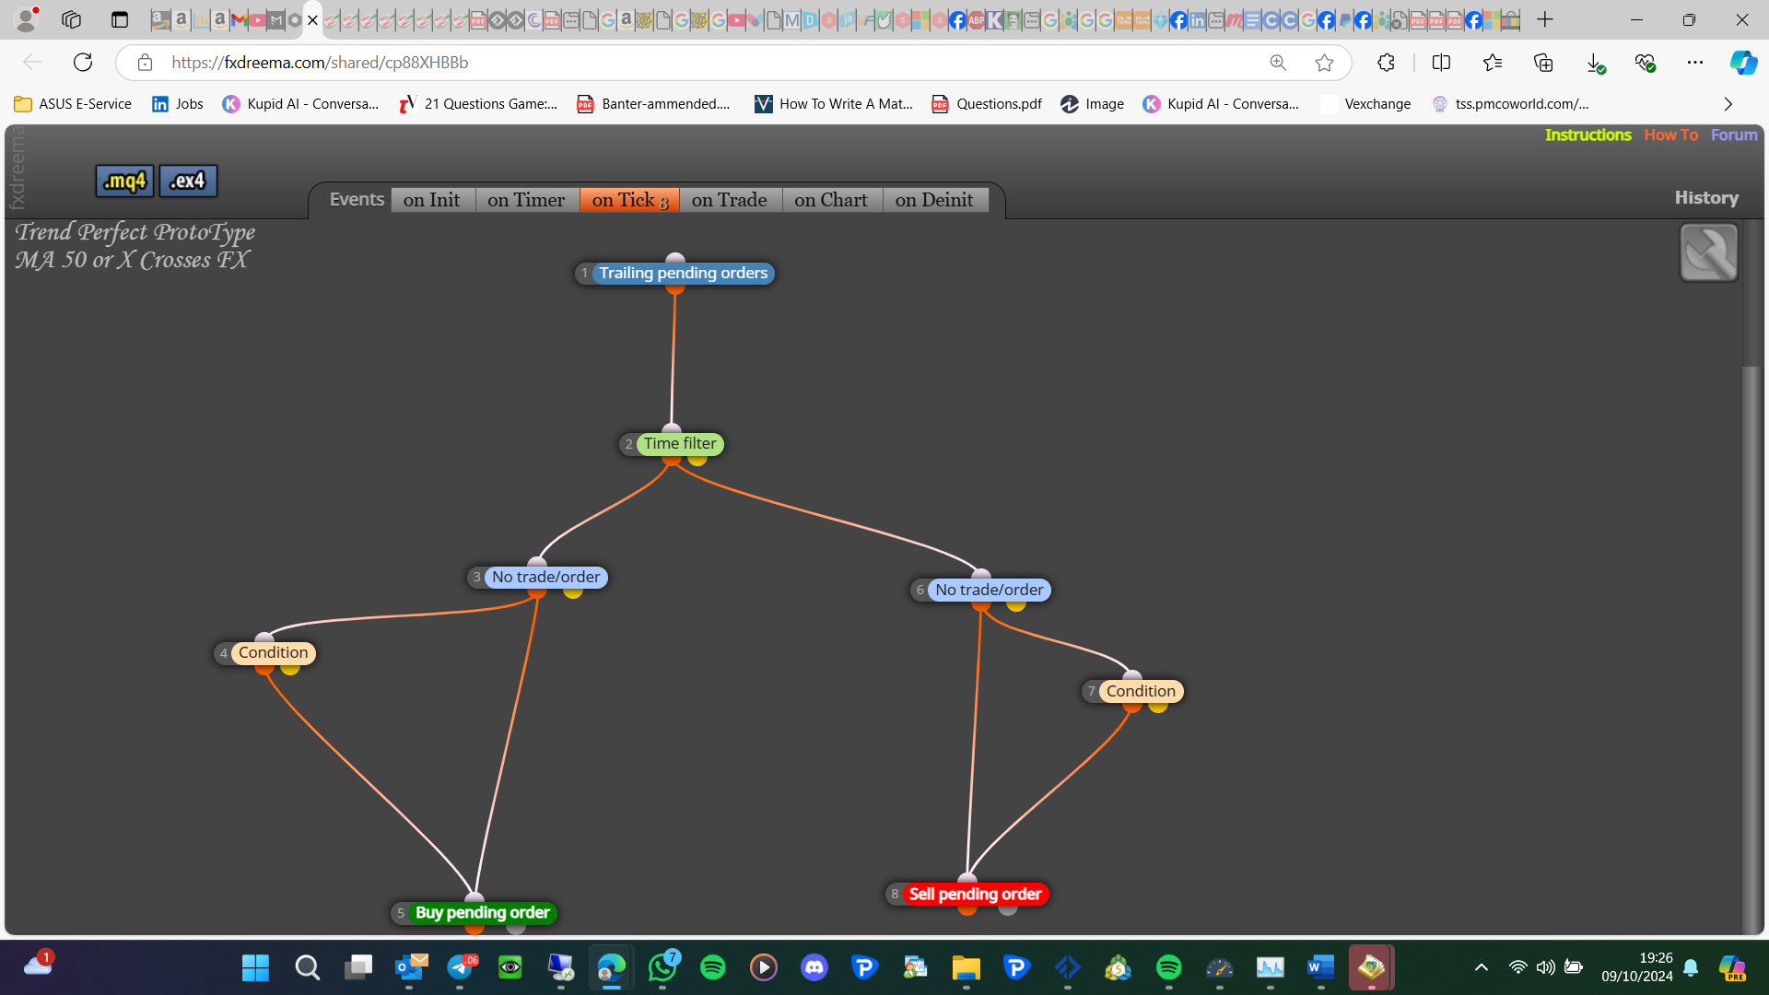The image size is (1769, 995).
Task: Toggle browser split screen view
Action: (1441, 63)
